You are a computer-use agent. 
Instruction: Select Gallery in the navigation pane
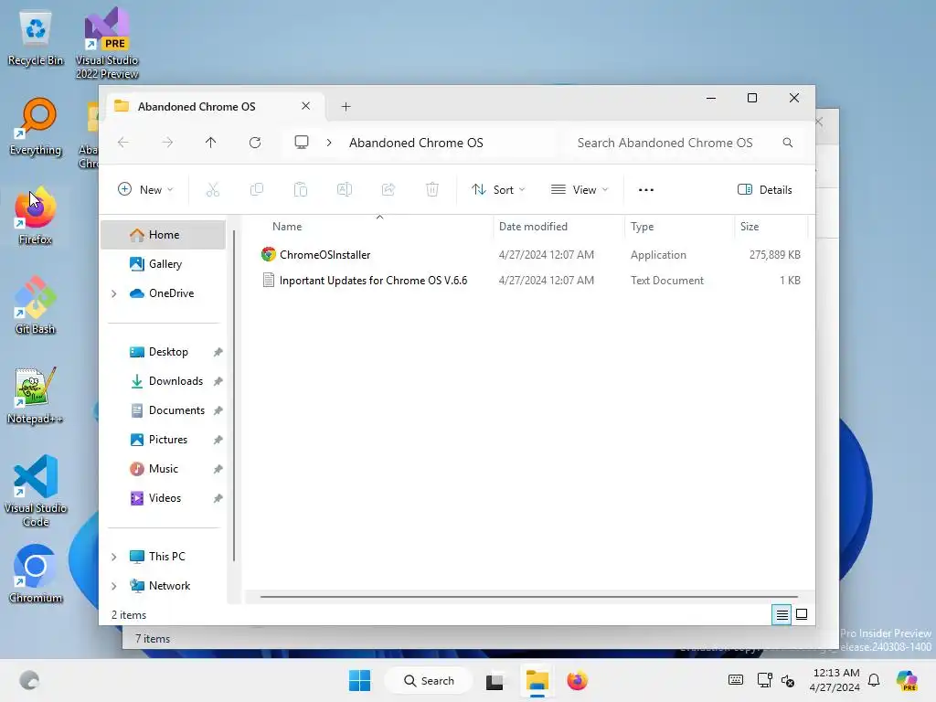(x=163, y=264)
